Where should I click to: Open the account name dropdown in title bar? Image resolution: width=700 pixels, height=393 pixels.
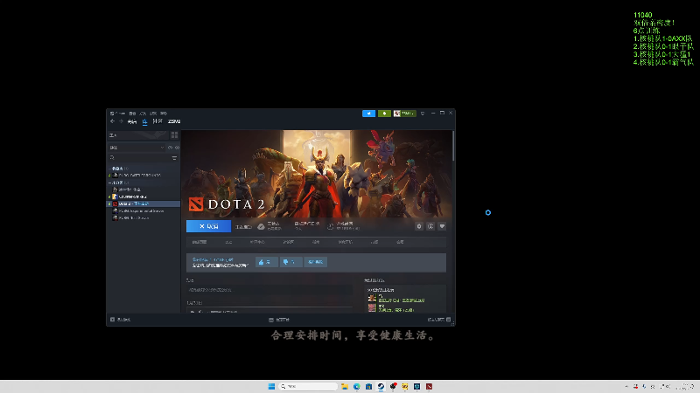click(404, 114)
